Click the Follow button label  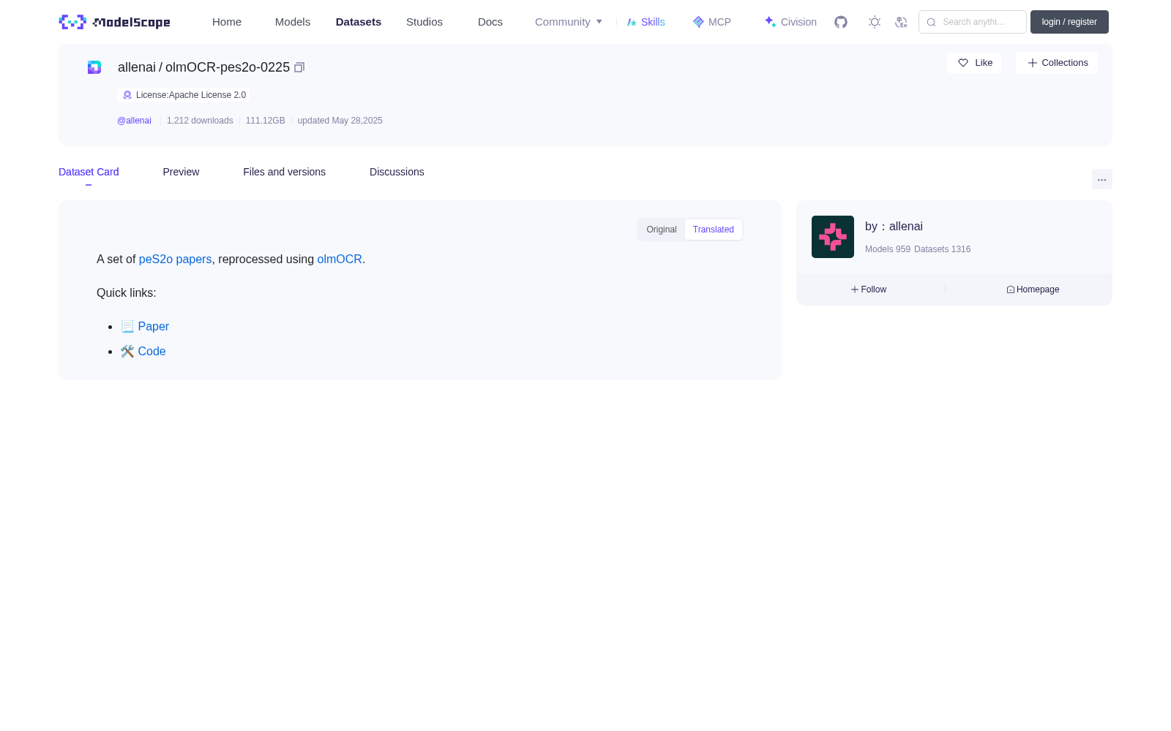[874, 289]
